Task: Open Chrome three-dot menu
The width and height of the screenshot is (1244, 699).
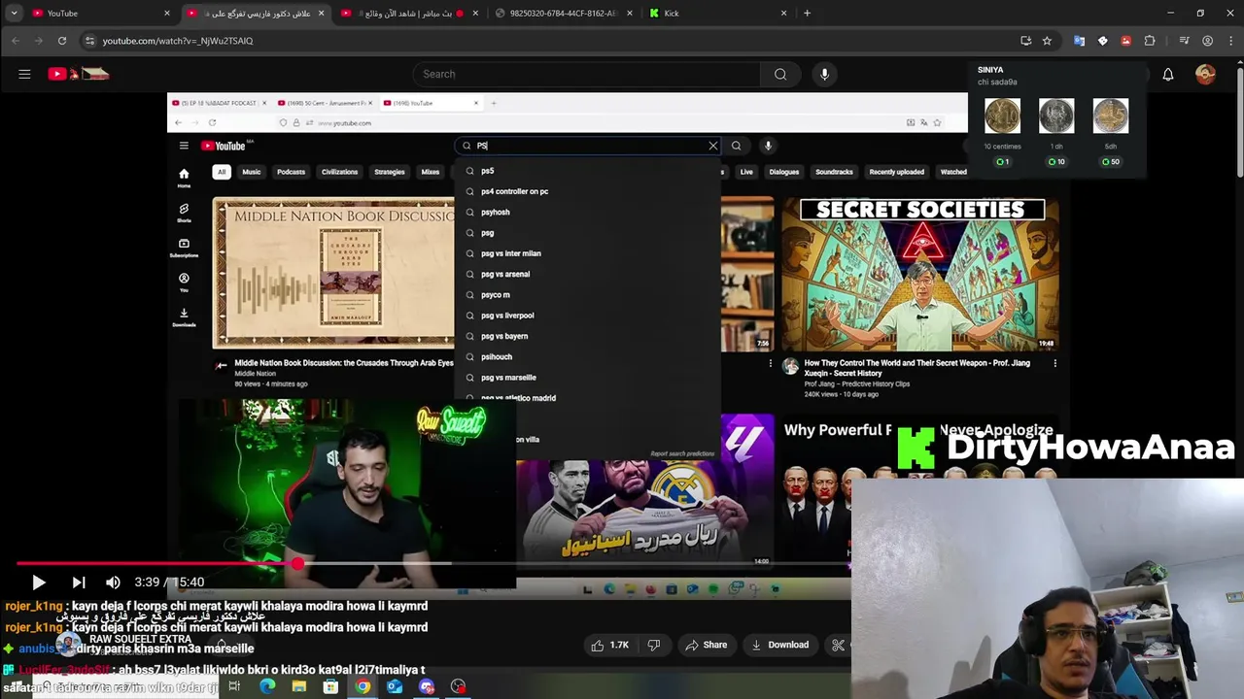Action: click(1229, 41)
